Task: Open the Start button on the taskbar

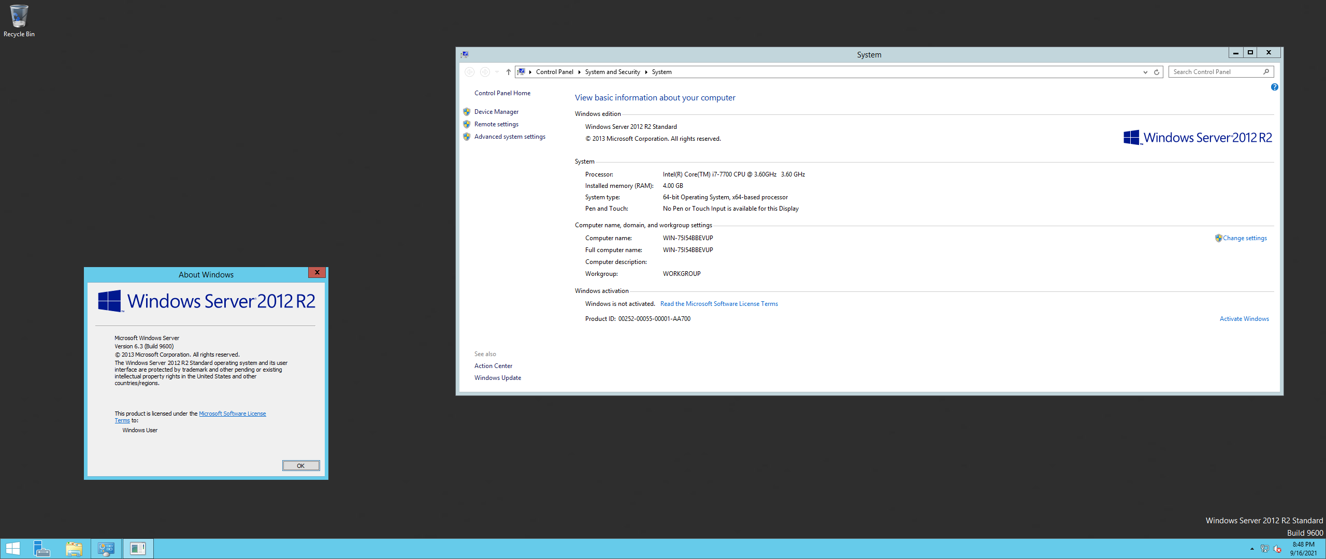Action: (x=12, y=549)
